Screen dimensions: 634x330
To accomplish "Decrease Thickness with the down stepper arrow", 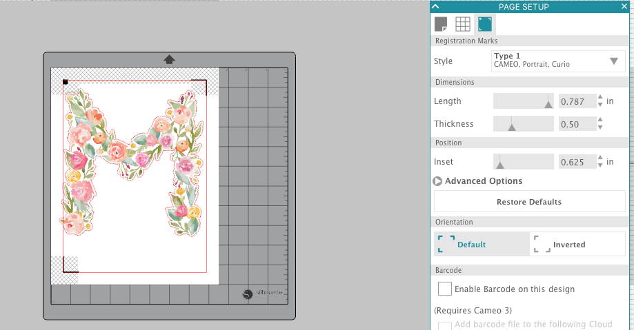I will click(600, 127).
